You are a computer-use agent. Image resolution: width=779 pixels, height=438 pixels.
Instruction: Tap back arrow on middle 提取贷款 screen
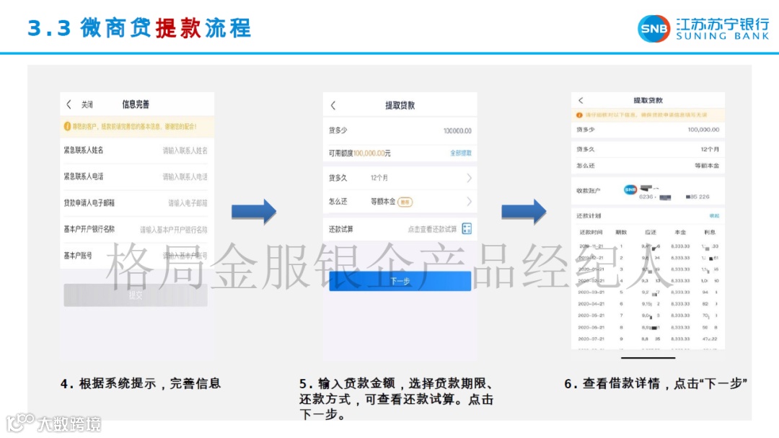[x=333, y=105]
